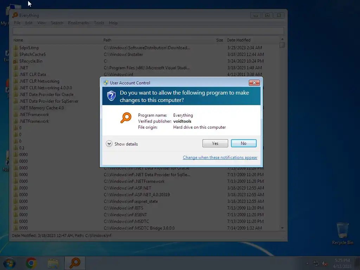The image size is (360, 270).
Task: Click scrollbar down arrow in Everything results
Action: click(282, 228)
